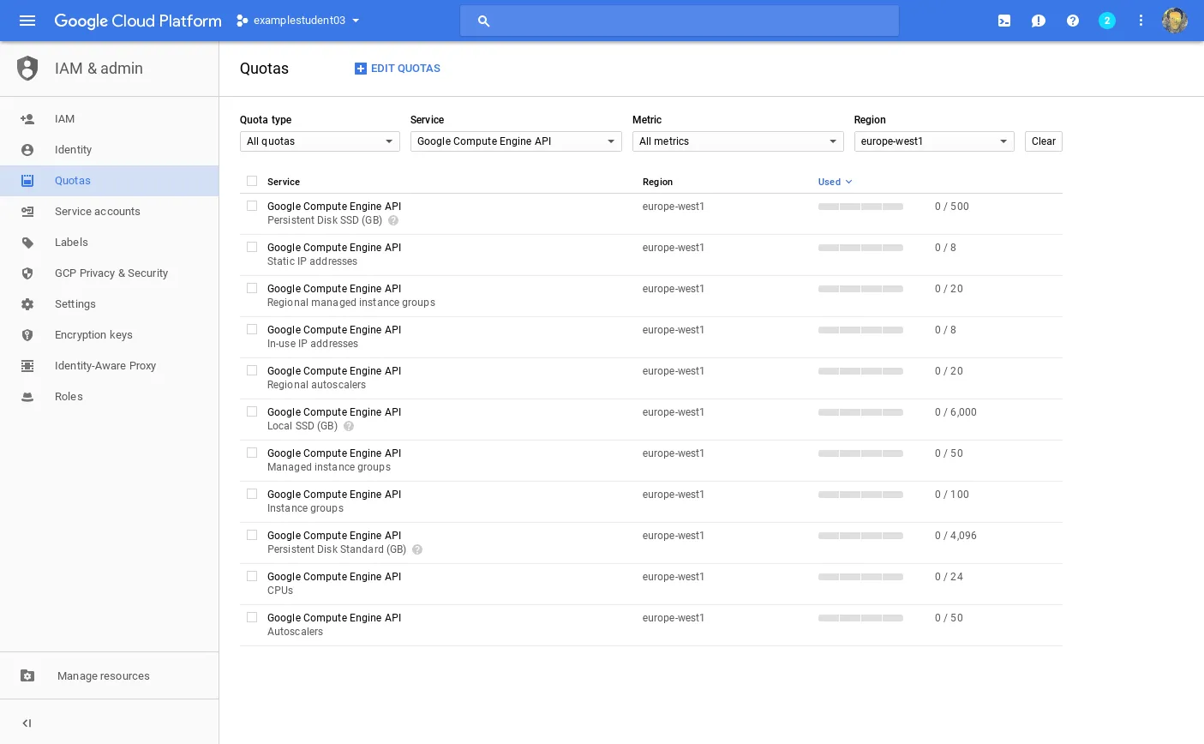Click the Google Cloud Platform logo
1204x744 pixels.
pyautogui.click(x=138, y=21)
